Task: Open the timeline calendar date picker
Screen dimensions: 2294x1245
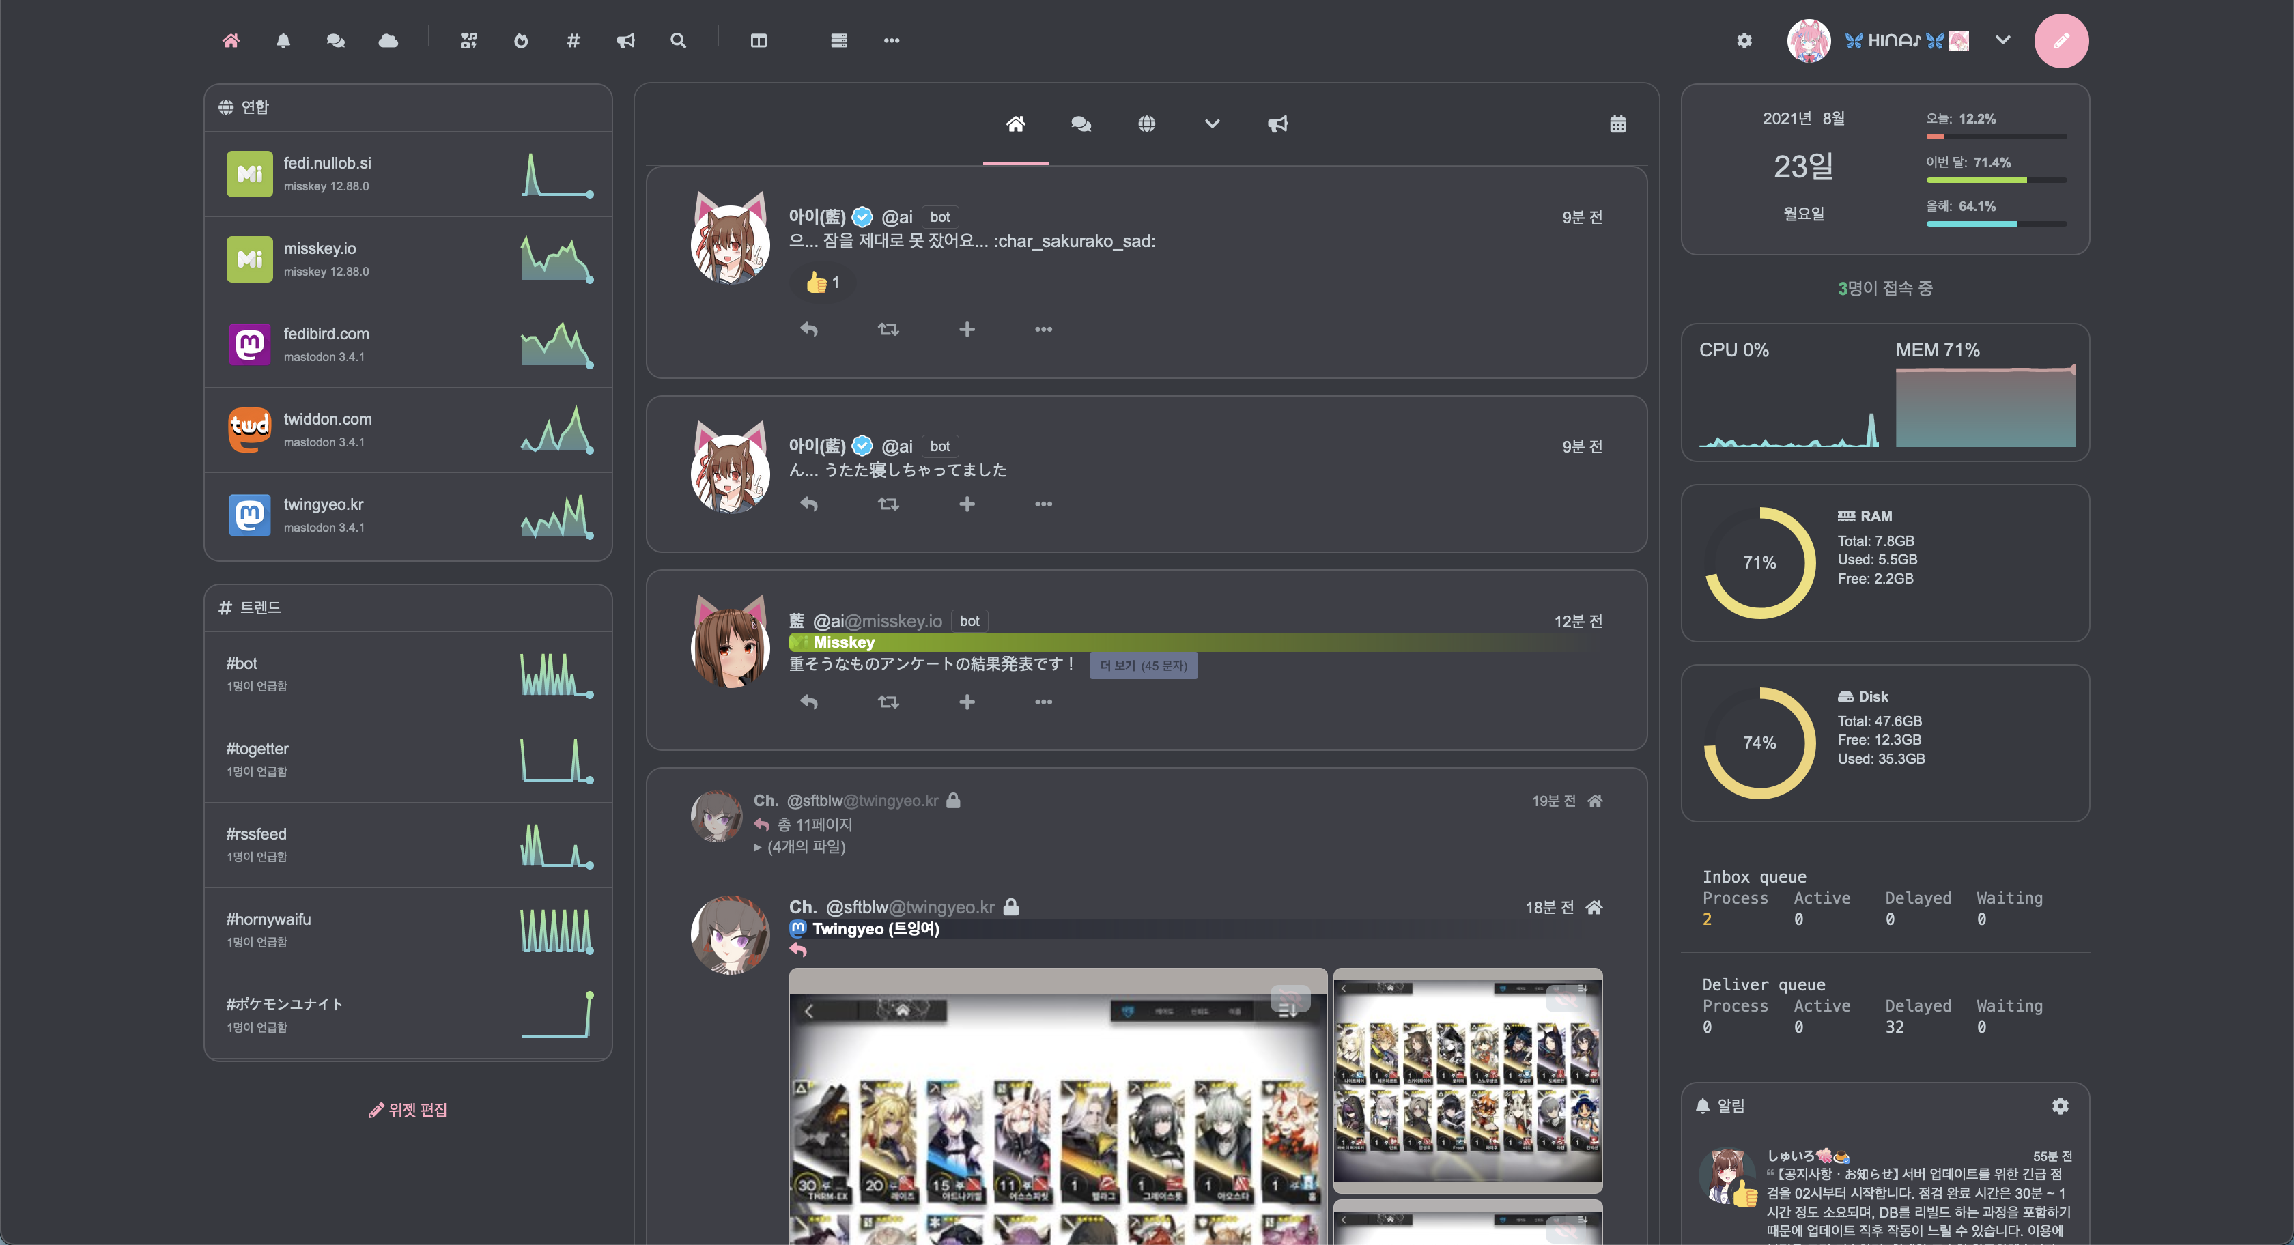Action: pyautogui.click(x=1618, y=125)
